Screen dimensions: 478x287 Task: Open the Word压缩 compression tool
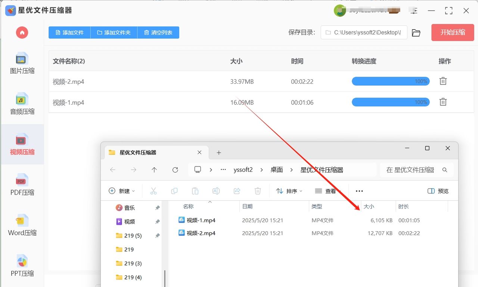[22, 225]
